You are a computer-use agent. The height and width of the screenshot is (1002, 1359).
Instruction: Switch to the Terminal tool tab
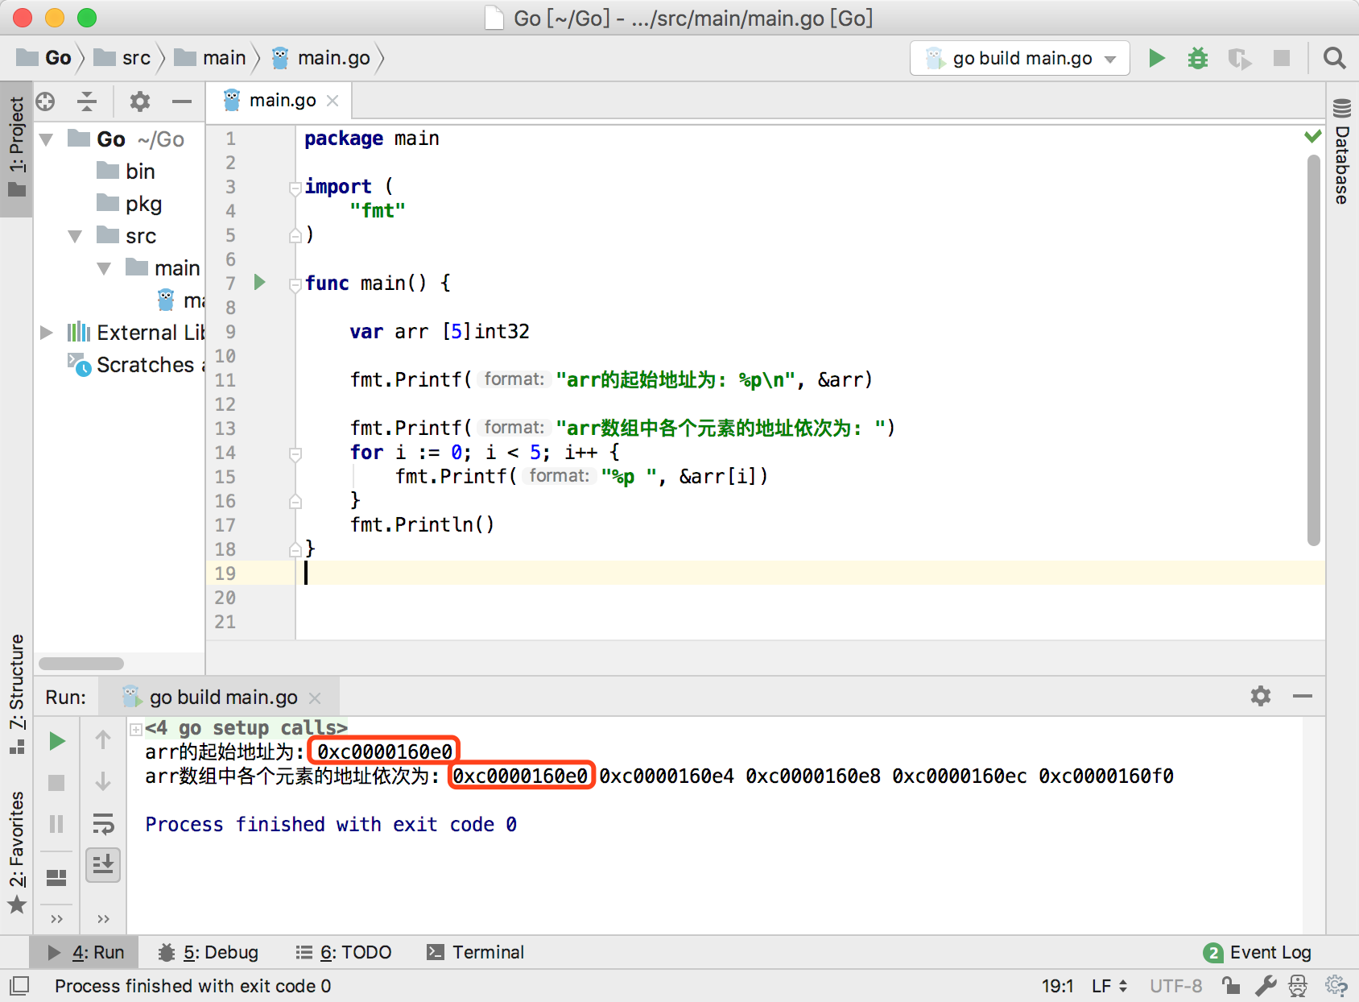[476, 952]
